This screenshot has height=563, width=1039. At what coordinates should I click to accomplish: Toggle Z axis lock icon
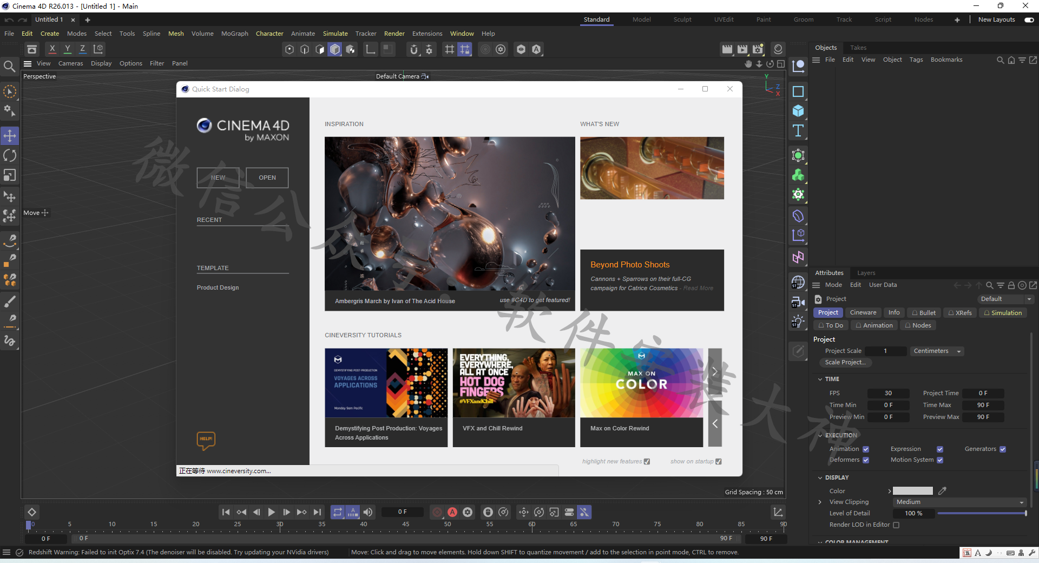83,49
